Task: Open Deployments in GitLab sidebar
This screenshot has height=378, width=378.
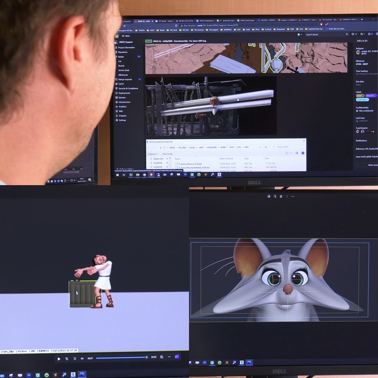Action: [123, 93]
